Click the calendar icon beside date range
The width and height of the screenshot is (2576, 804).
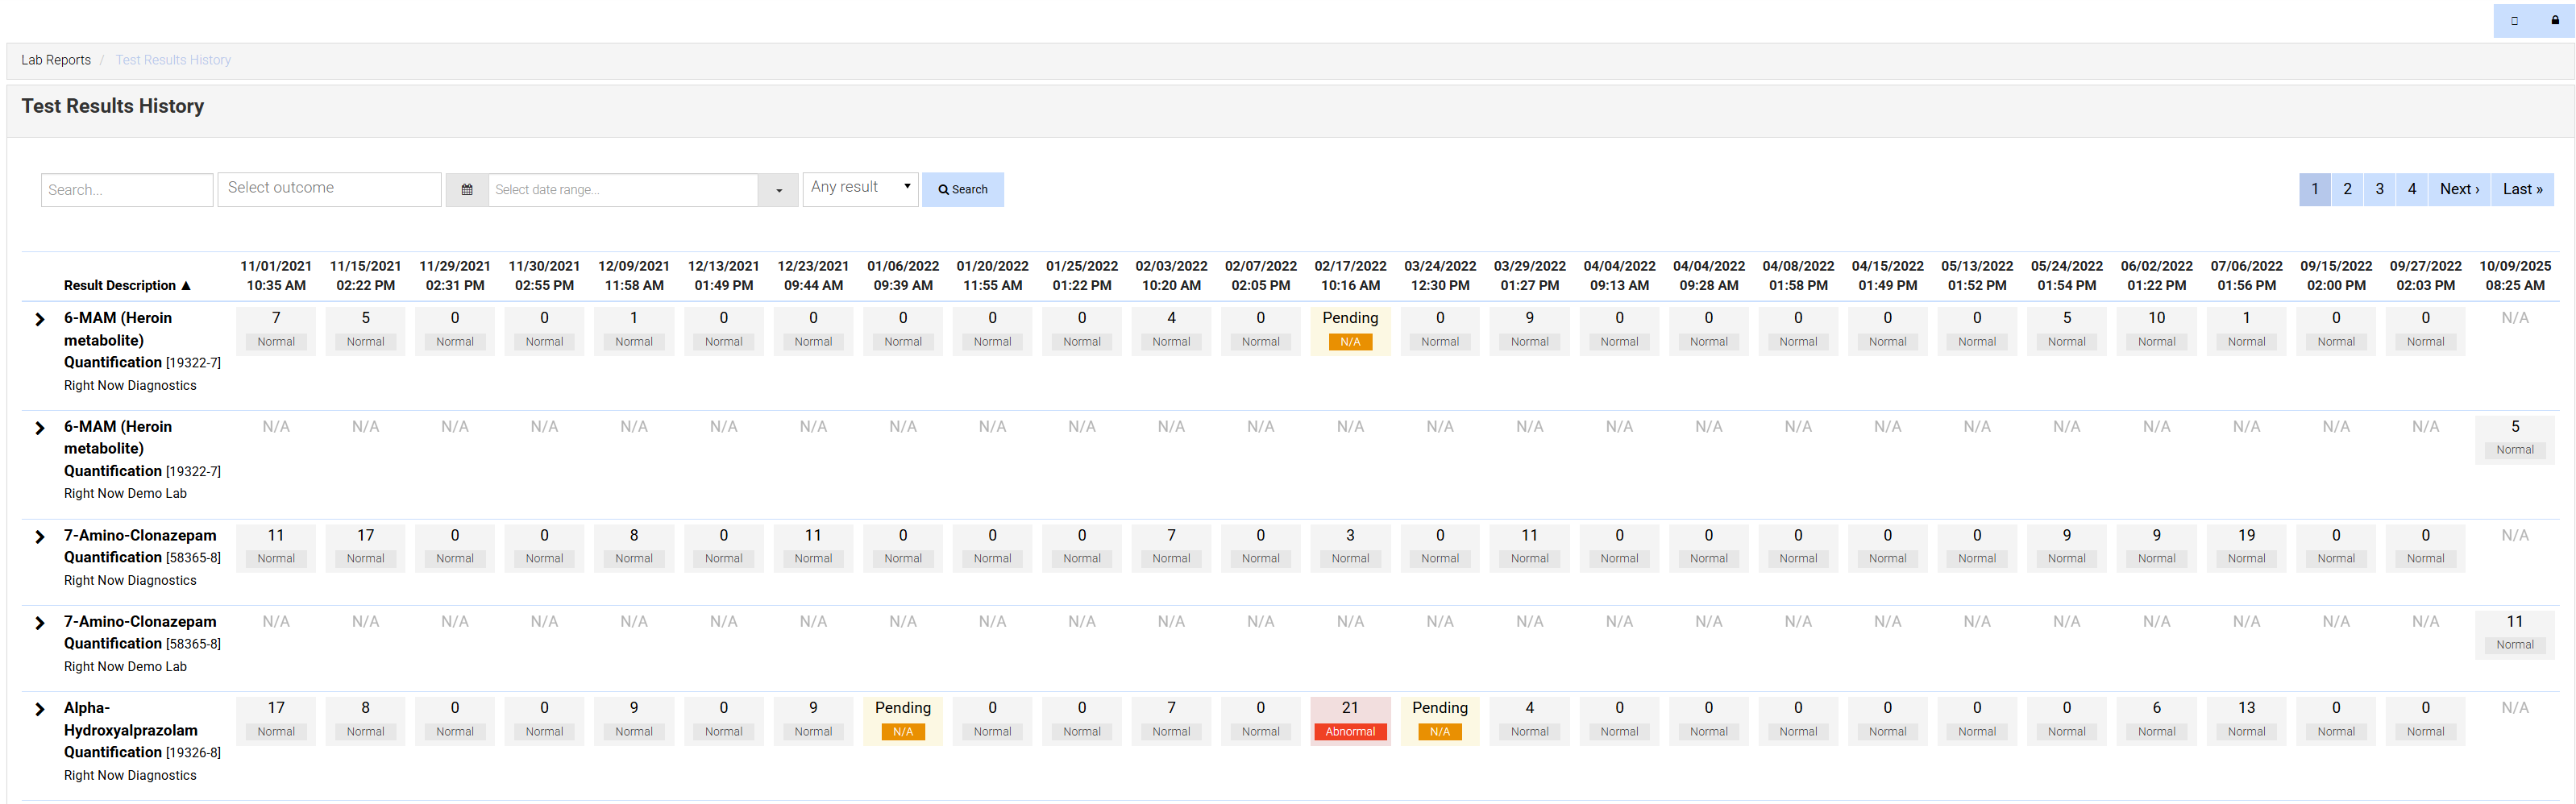point(466,190)
